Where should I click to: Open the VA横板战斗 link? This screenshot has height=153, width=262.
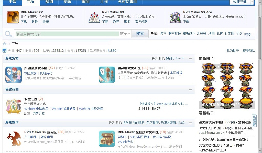tap(126, 142)
